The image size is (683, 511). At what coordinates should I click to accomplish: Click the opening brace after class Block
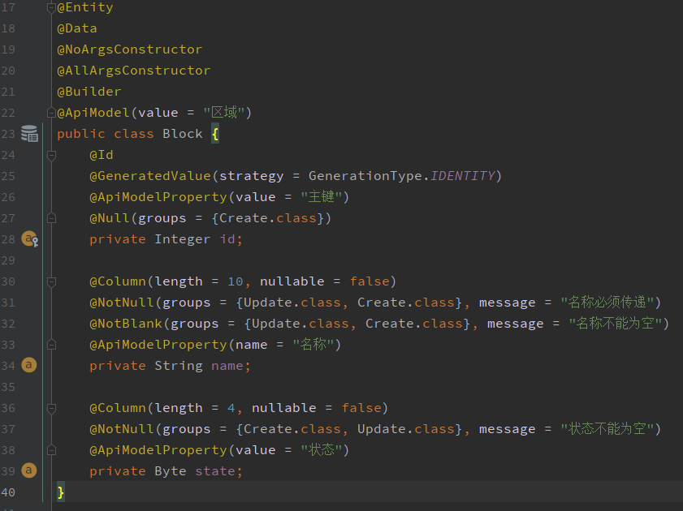[x=215, y=134]
